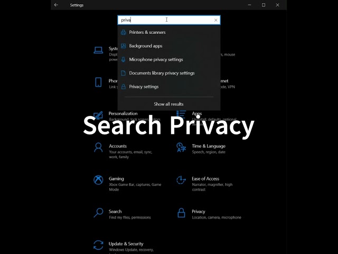This screenshot has width=338, height=254.
Task: Open the Phone category icon
Action: [98, 83]
